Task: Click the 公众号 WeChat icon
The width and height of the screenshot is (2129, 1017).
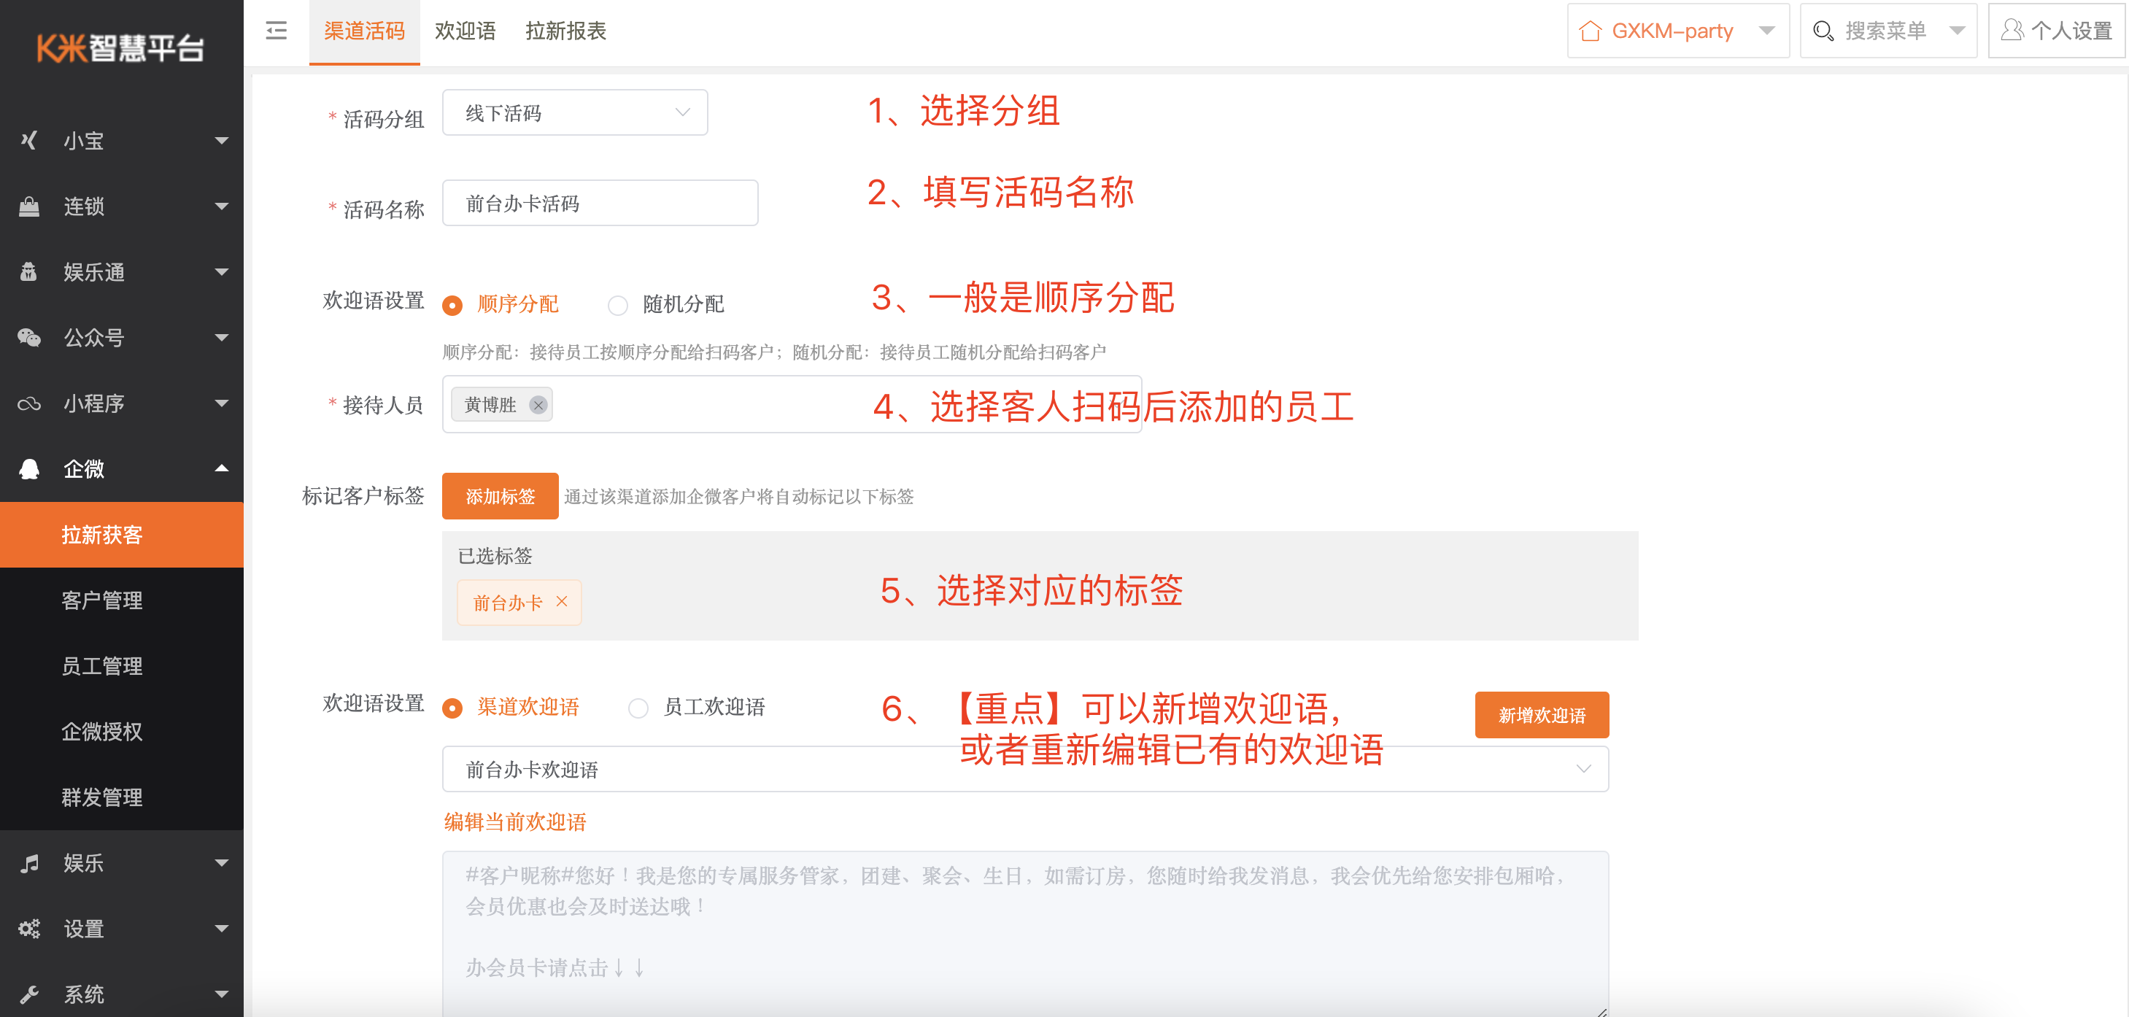Action: [30, 337]
